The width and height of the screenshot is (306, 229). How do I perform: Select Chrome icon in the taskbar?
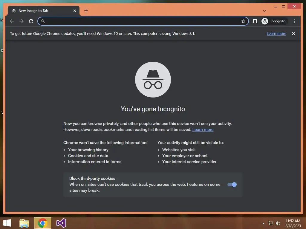point(43,223)
